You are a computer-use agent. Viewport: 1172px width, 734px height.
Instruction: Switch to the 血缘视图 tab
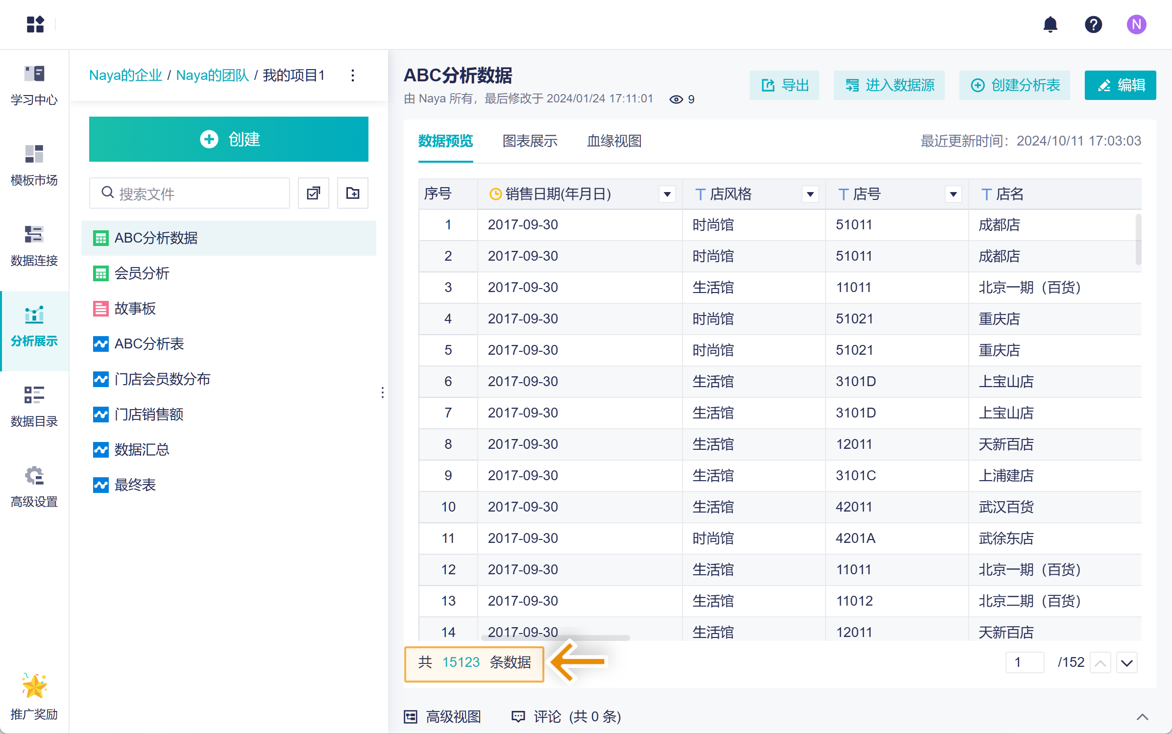pyautogui.click(x=614, y=141)
